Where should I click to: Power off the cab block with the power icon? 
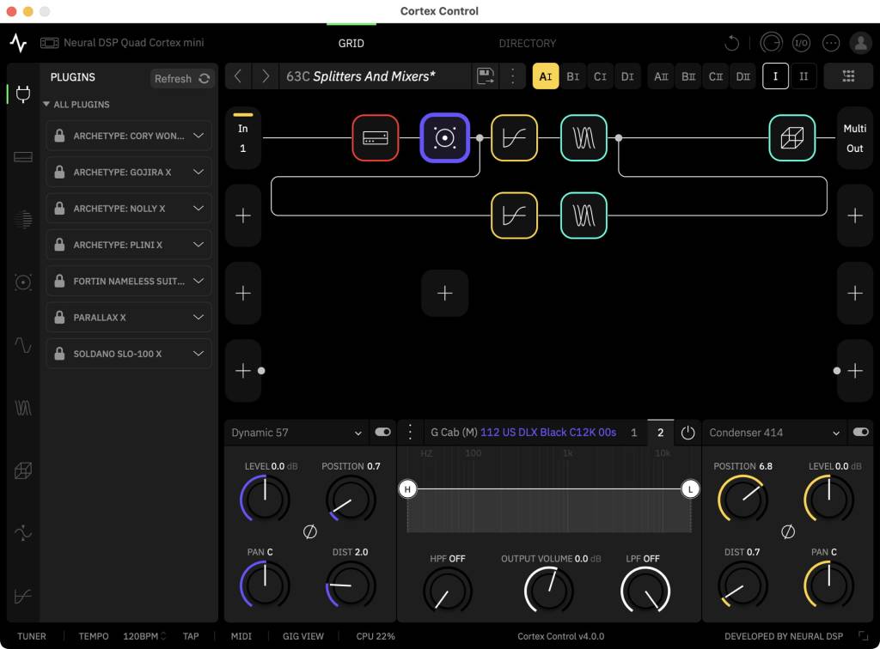[x=687, y=433]
